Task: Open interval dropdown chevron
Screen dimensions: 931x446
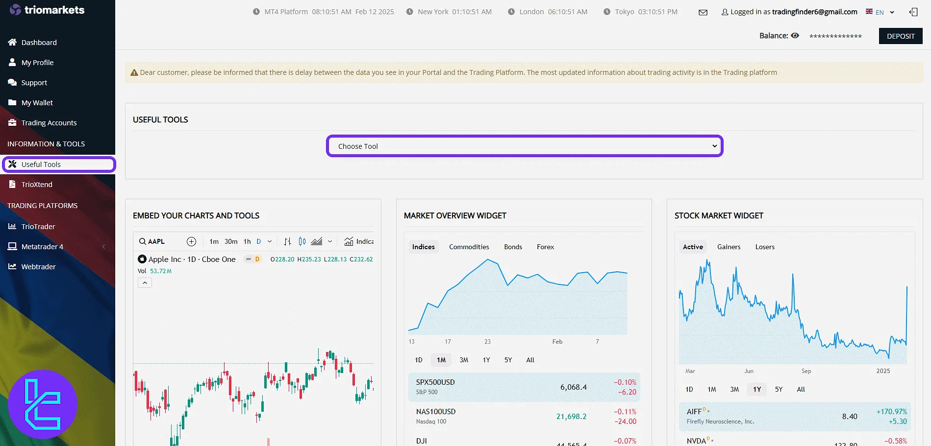Action: (x=270, y=241)
